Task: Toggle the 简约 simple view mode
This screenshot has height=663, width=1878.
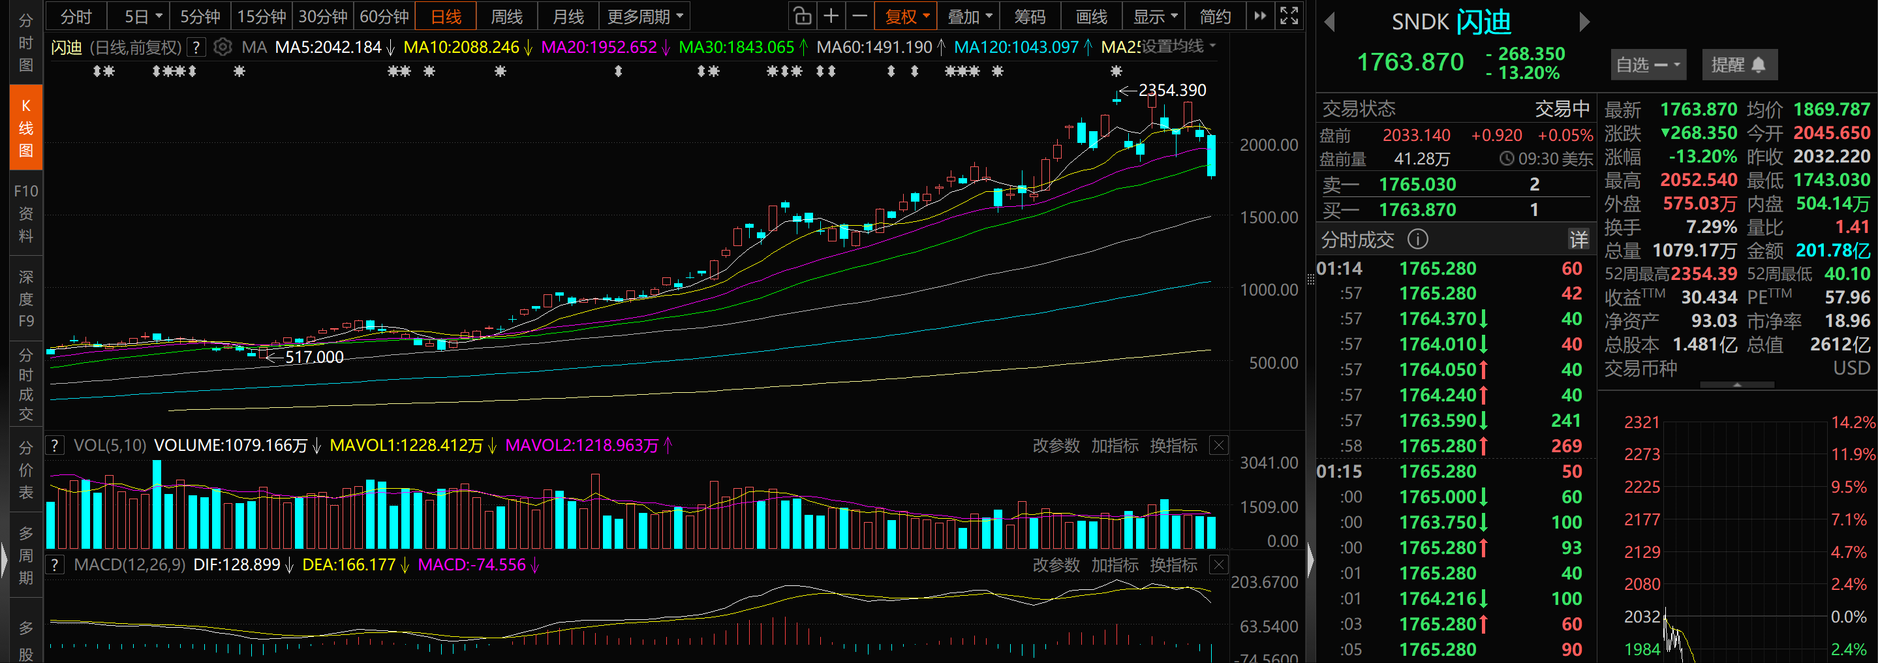Action: [1214, 16]
